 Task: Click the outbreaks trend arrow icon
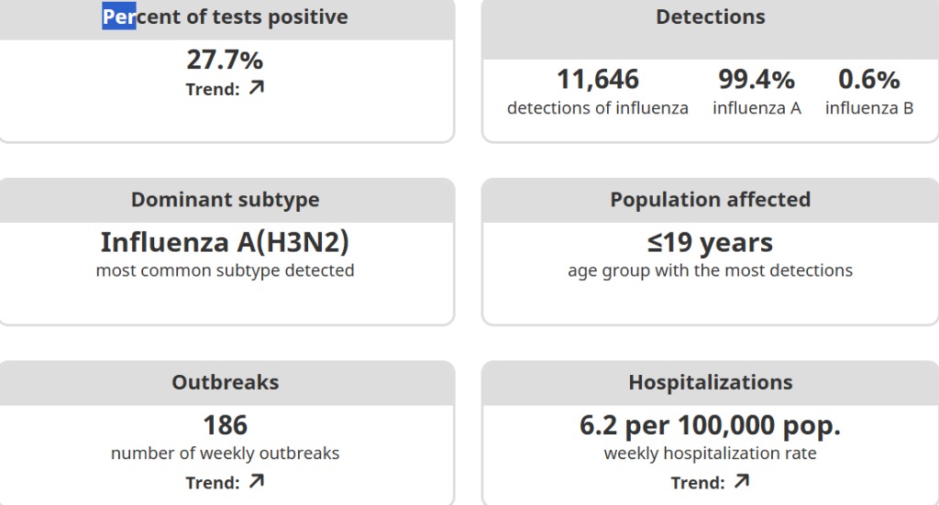(x=257, y=481)
